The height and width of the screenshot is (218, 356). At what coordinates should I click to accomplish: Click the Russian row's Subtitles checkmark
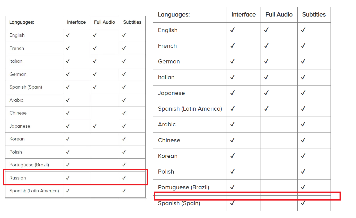pos(124,178)
